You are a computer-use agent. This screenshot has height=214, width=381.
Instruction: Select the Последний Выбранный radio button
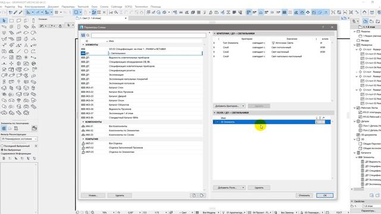(2, 146)
